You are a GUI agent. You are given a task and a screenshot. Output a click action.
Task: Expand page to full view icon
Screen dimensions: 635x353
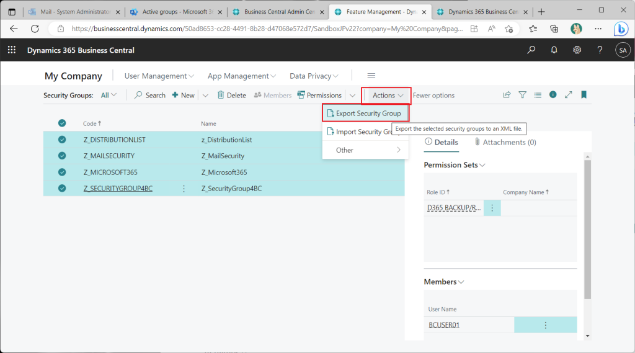[569, 94]
